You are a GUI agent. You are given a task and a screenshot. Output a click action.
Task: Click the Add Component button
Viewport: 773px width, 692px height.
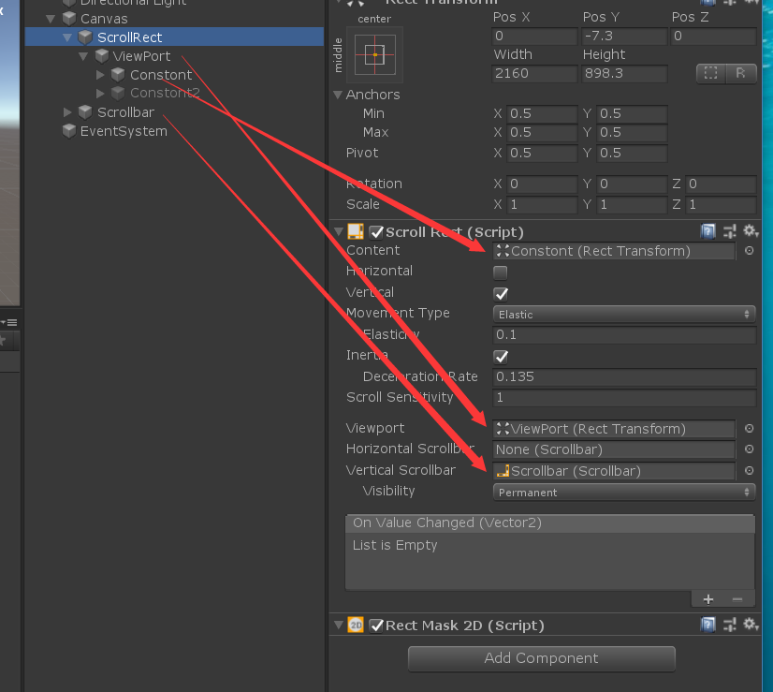click(541, 659)
